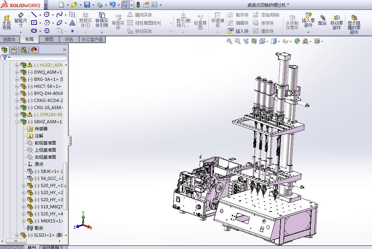Screen dimensions: 372x249
Task: Expand the DWQ_ASM tree node
Action: (x=17, y=72)
